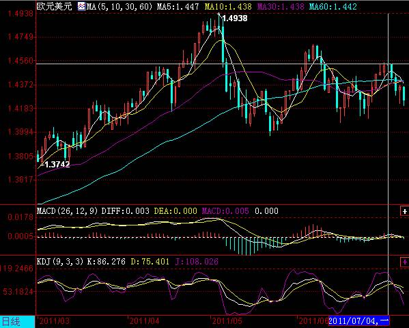Click the 欧元美元 symbol title
This screenshot has height=328, width=409.
pyautogui.click(x=54, y=6)
